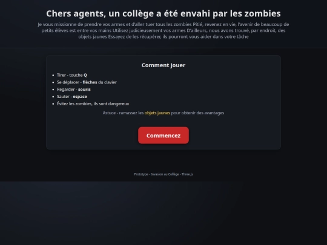This screenshot has width=327, height=245.
Task: Click the mission briefing paragraph under the heading
Action: [163, 30]
